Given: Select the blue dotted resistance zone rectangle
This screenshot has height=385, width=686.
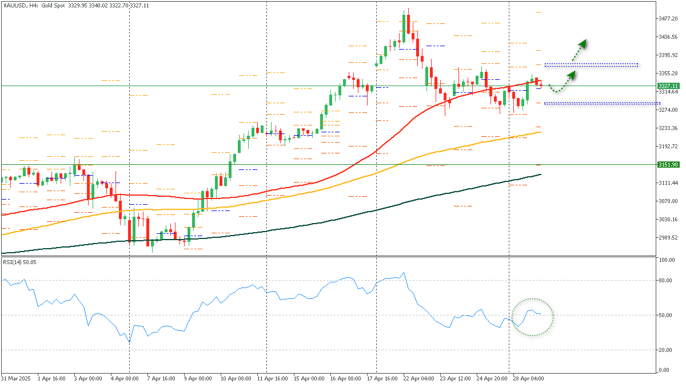Looking at the screenshot, I should click(592, 64).
